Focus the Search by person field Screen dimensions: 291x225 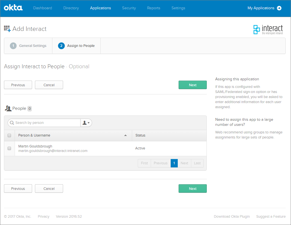point(44,123)
